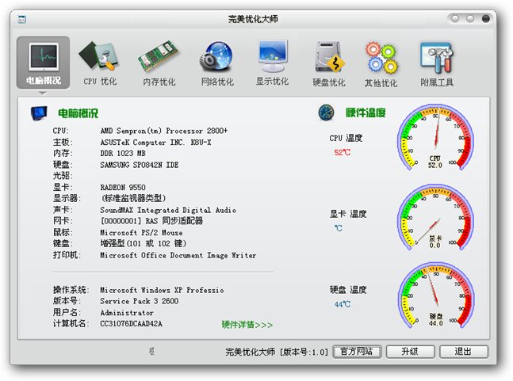Viewport: 513px width, 381px height.
Task: Click the red 52℃ CPU temperature reading
Action: 342,152
